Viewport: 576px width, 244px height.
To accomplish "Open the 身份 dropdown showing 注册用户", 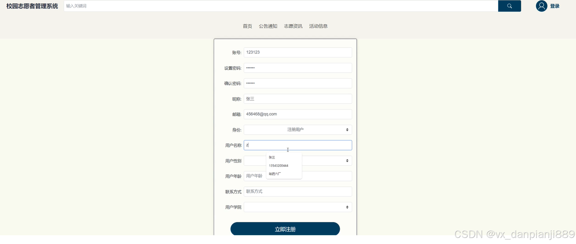I will click(298, 130).
